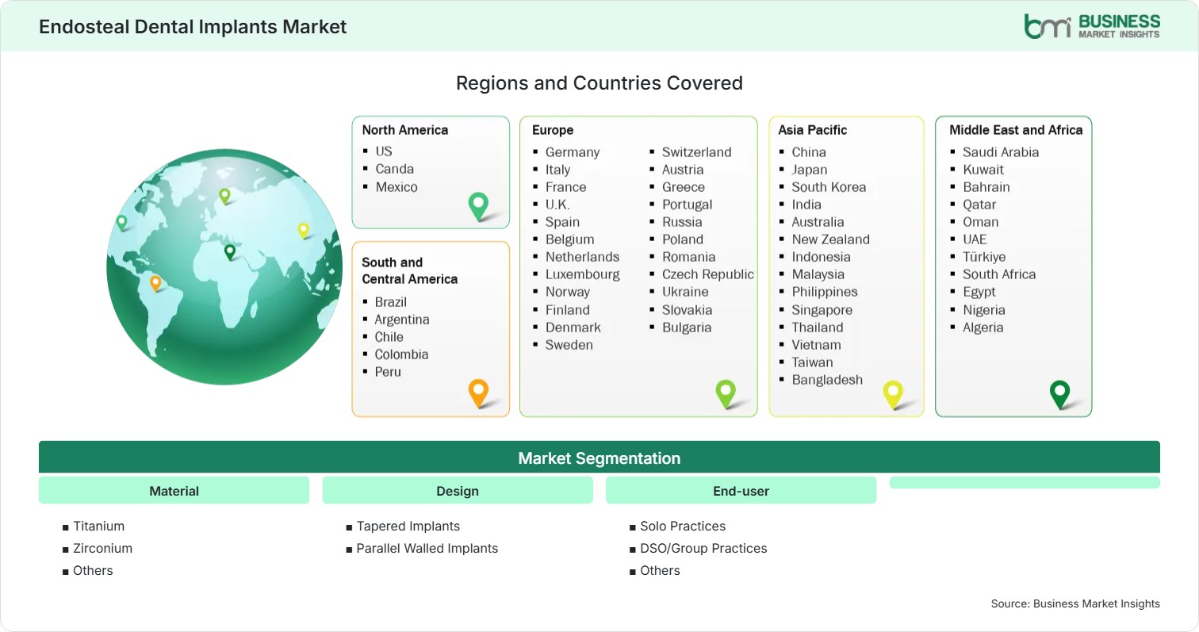Image resolution: width=1199 pixels, height=632 pixels.
Task: Click Netherlands in Europe list
Action: click(x=582, y=256)
